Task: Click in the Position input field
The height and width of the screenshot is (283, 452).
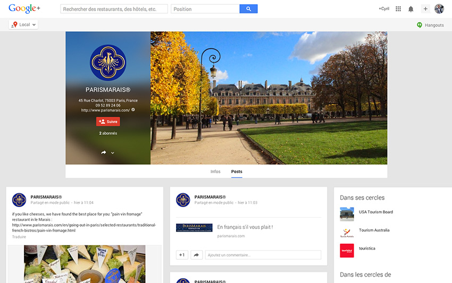Action: [205, 9]
